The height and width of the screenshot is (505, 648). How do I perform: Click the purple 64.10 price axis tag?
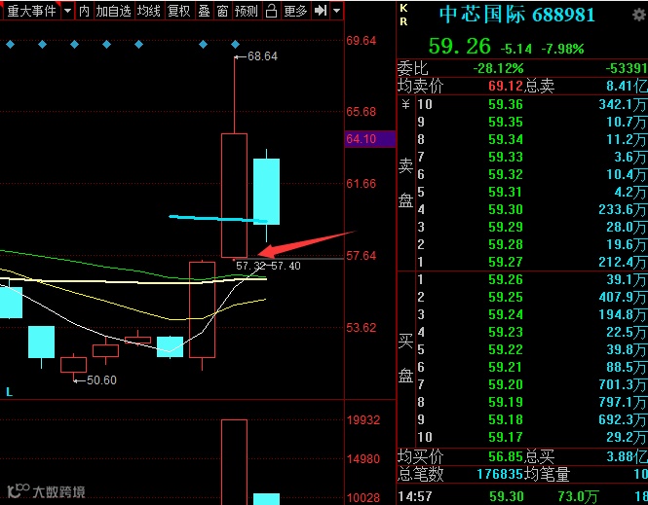click(x=370, y=139)
